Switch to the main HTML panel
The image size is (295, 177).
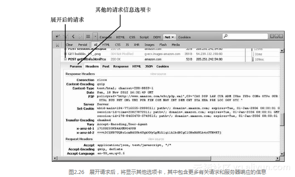click(120, 37)
